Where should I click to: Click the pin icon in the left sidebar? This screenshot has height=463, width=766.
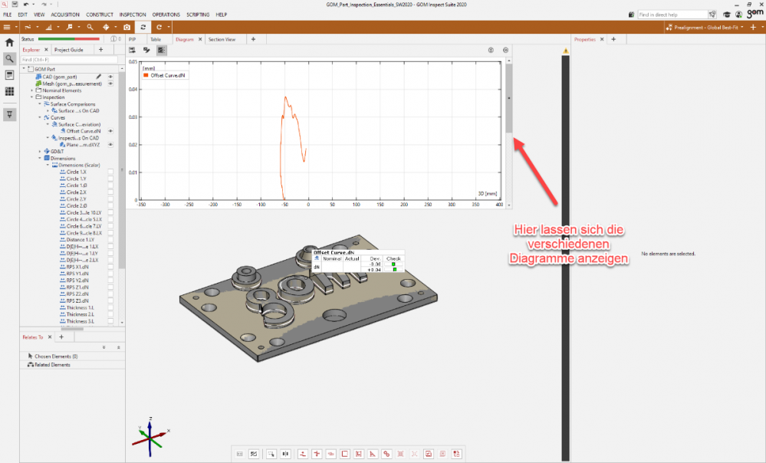pyautogui.click(x=9, y=114)
